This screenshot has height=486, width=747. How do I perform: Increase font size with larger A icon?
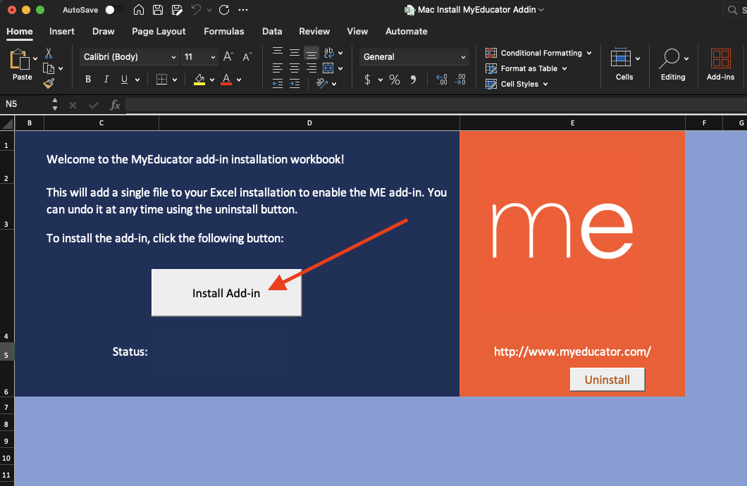228,56
